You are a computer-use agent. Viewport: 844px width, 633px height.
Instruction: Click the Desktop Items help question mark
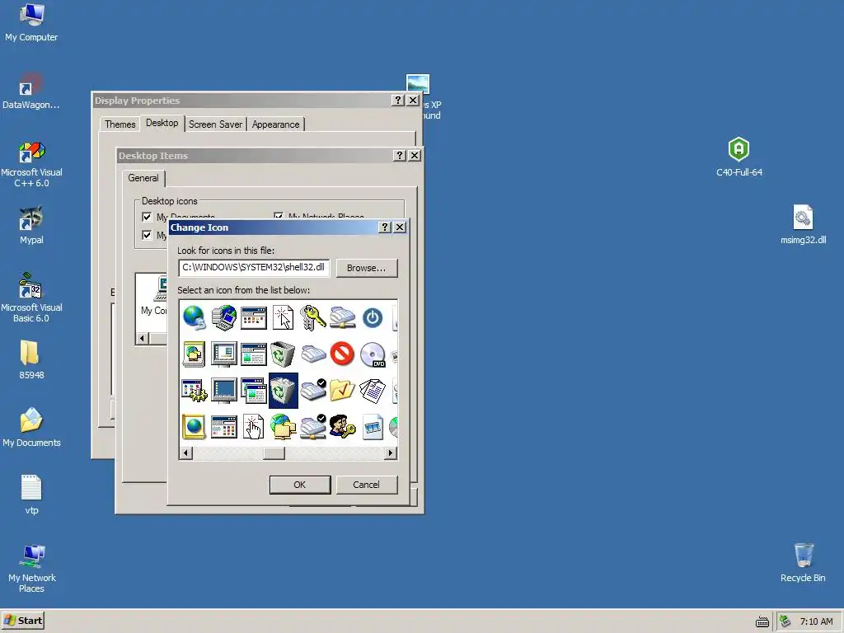(x=400, y=156)
